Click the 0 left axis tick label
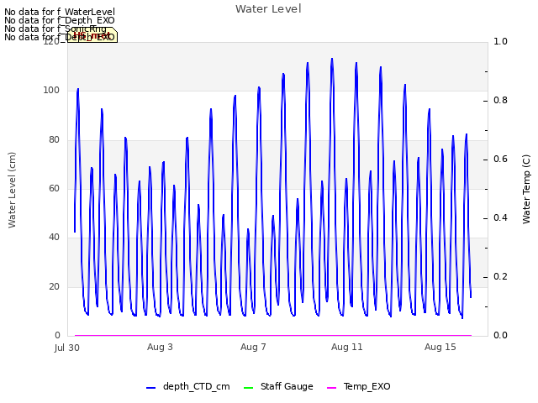 click(57, 335)
